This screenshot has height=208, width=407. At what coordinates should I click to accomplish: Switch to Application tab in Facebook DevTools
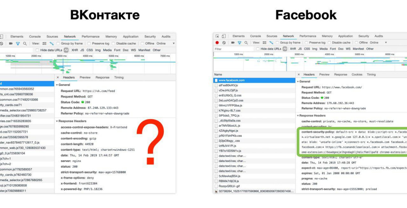[345, 36]
